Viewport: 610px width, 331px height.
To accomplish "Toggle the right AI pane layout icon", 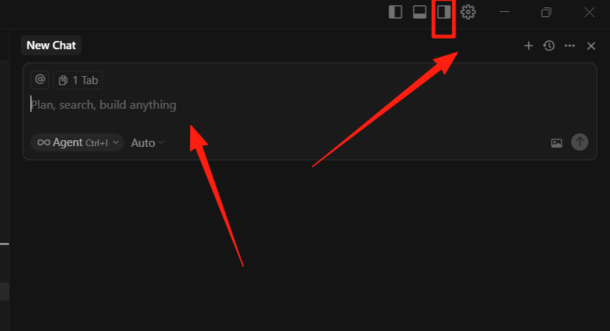I will coord(444,12).
